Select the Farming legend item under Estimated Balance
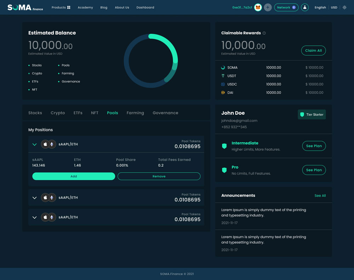The width and height of the screenshot is (354, 280). [66, 73]
